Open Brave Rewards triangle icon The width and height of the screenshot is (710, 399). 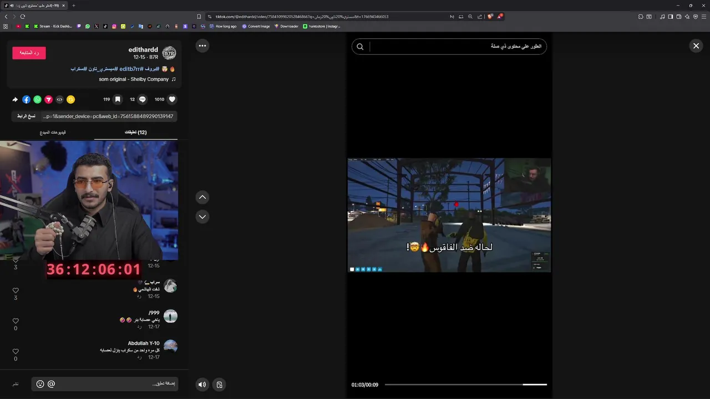499,17
